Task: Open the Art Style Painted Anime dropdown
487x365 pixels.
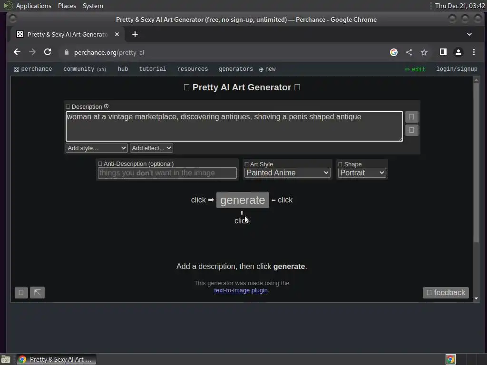Action: pos(287,173)
